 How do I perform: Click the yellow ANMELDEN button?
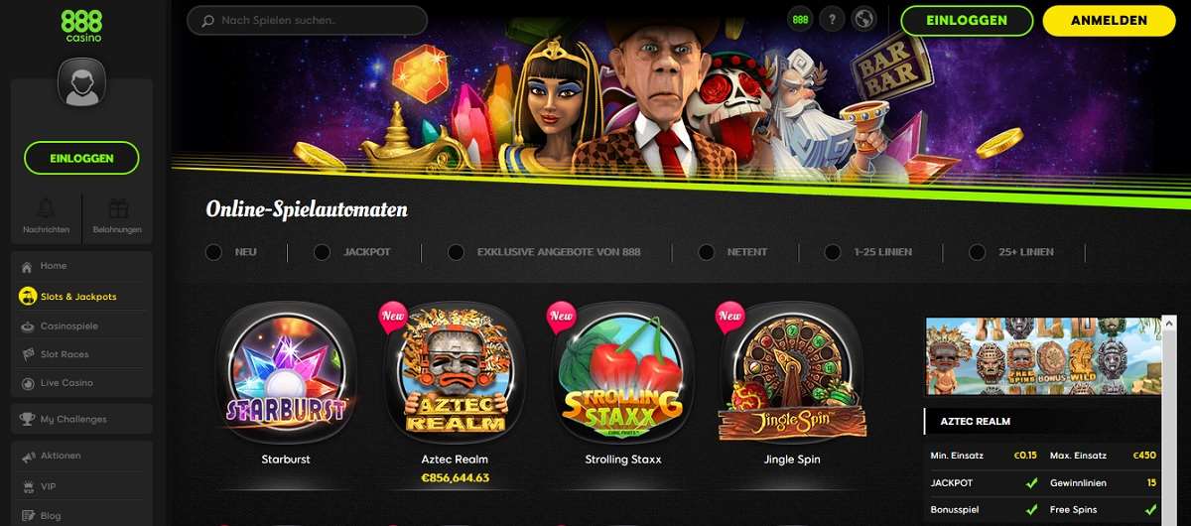[1109, 20]
